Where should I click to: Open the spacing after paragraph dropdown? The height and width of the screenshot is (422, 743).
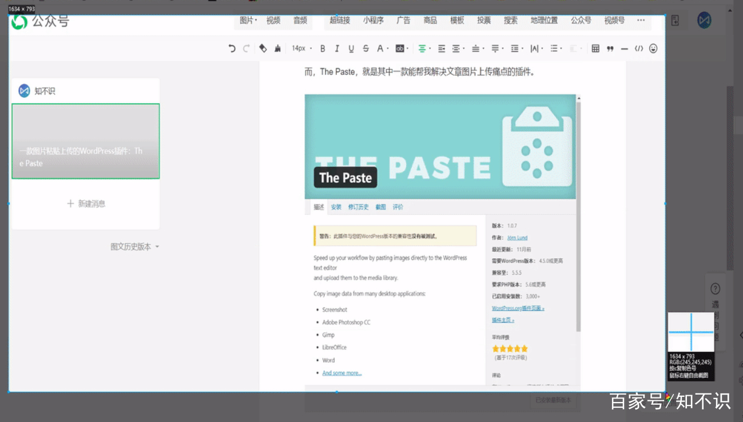click(498, 49)
